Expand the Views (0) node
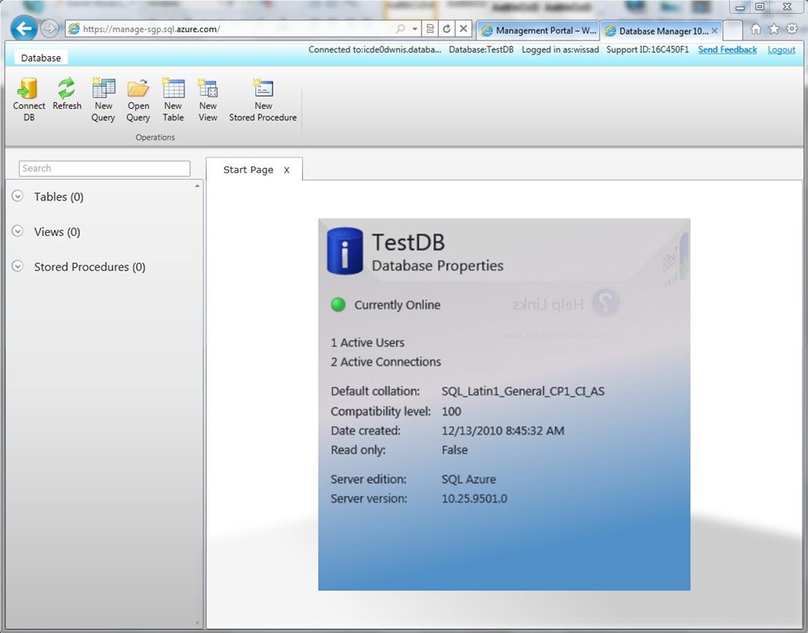The image size is (808, 633). (x=17, y=231)
